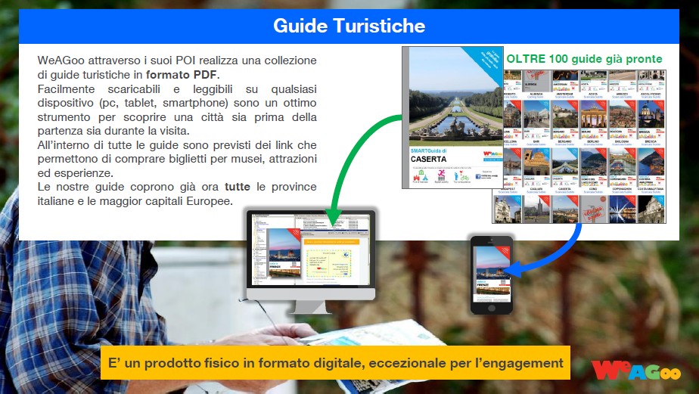Click the Punti di interesse icon on Caserta cover
Viewport: 699px width, 394px height.
pos(421,175)
